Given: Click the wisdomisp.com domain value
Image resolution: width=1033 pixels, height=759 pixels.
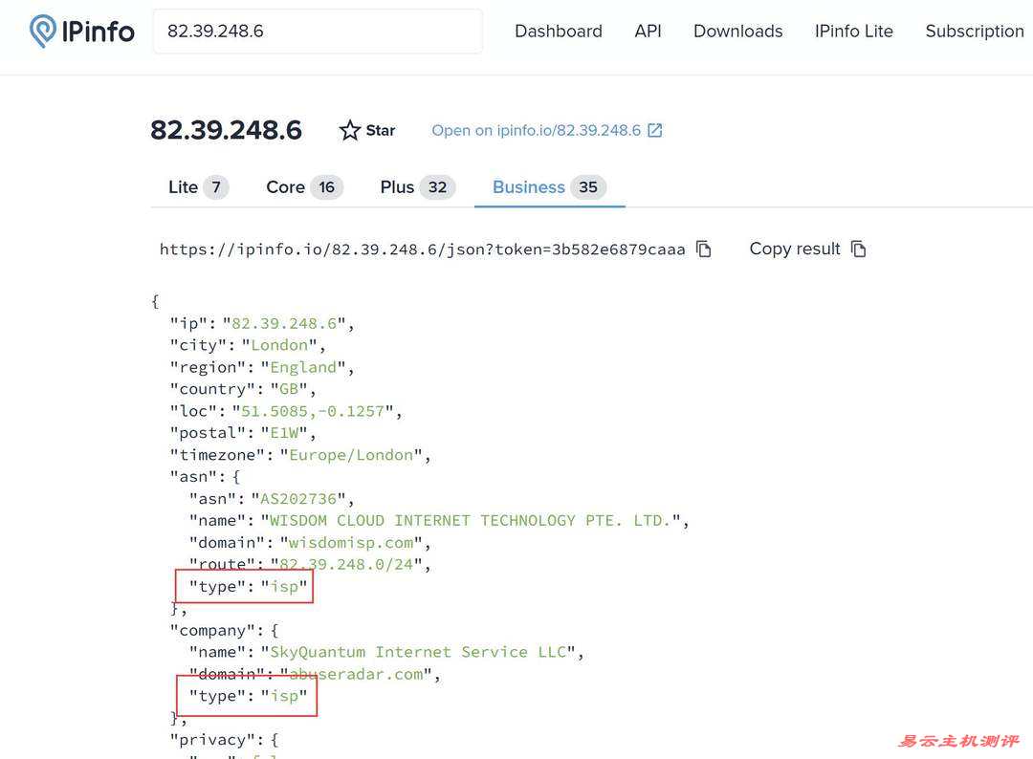Looking at the screenshot, I should pos(351,543).
